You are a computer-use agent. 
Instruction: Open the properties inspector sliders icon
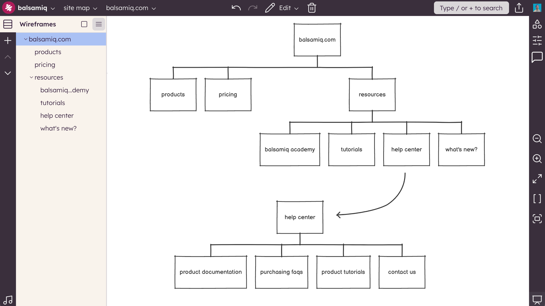(537, 41)
